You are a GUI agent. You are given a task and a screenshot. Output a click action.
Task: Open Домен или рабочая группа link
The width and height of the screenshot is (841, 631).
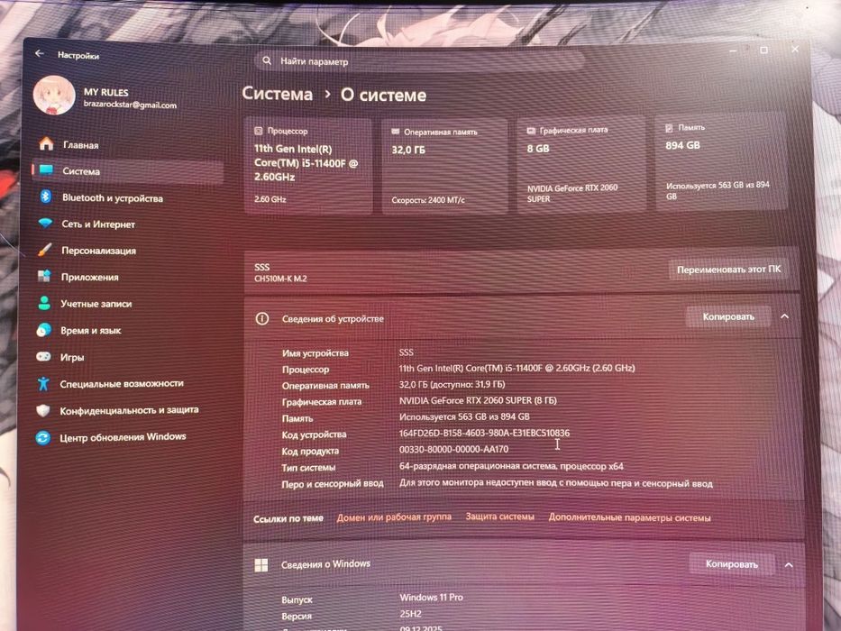point(394,517)
